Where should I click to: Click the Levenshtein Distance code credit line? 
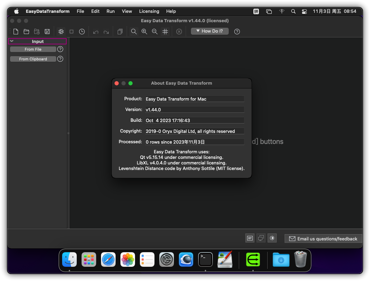pos(182,169)
